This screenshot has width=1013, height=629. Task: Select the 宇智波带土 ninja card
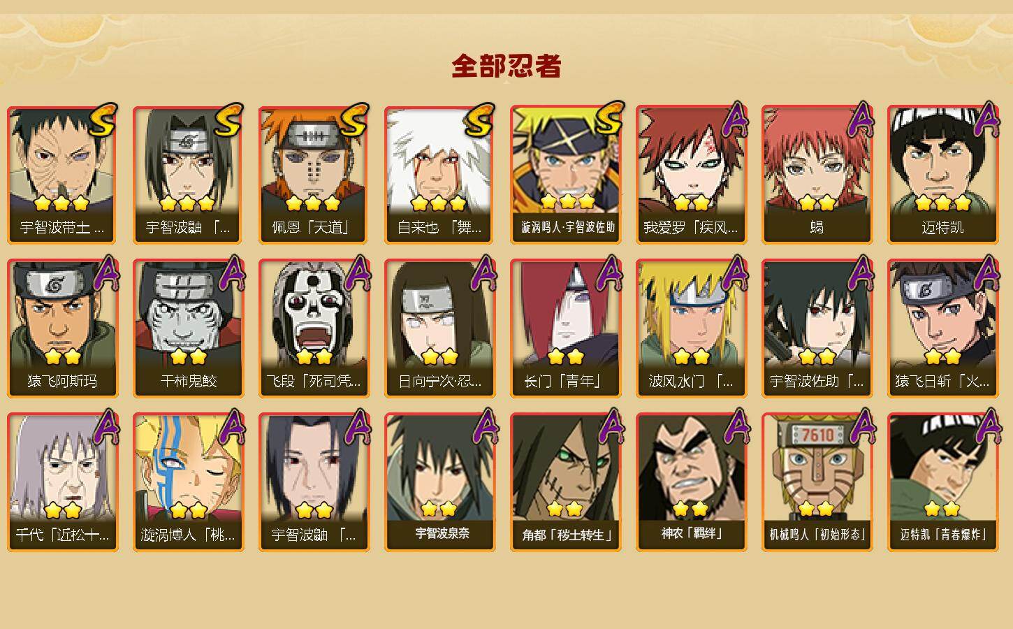[x=63, y=175]
